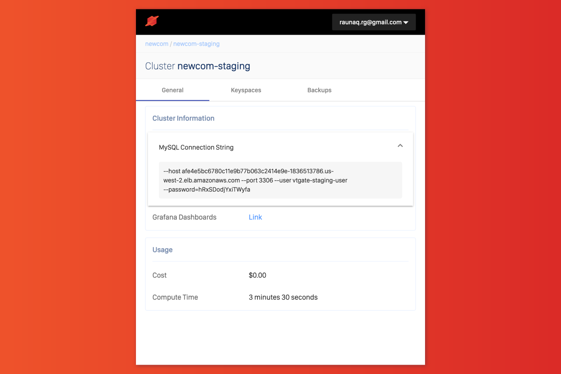The width and height of the screenshot is (561, 374).
Task: Open the Grafana Dashboards Link
Action: tap(255, 217)
